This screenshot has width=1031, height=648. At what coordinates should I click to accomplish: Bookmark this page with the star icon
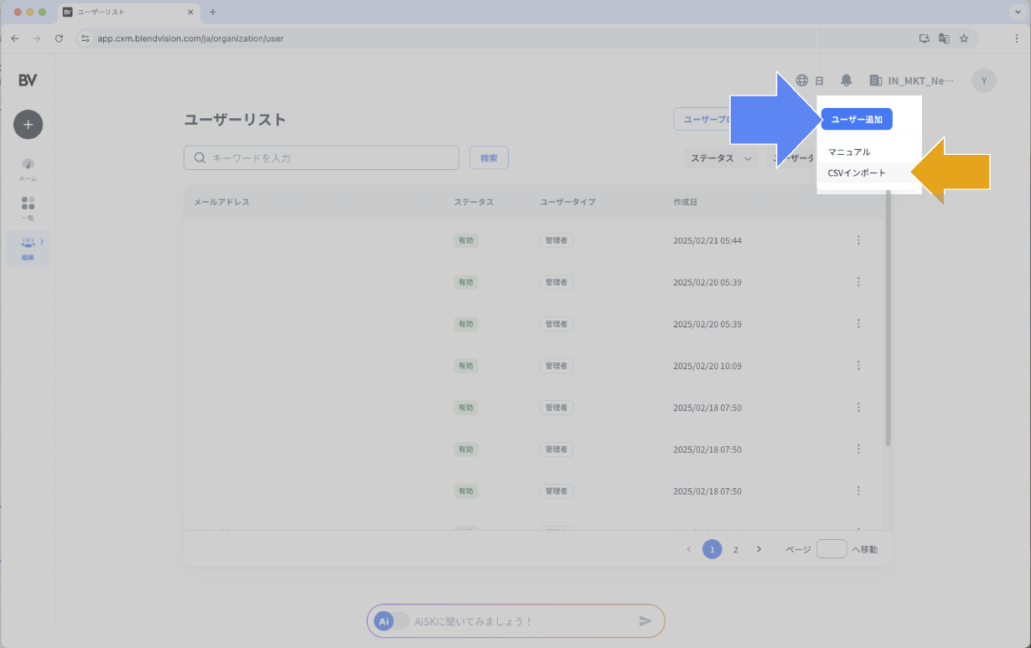click(x=964, y=39)
